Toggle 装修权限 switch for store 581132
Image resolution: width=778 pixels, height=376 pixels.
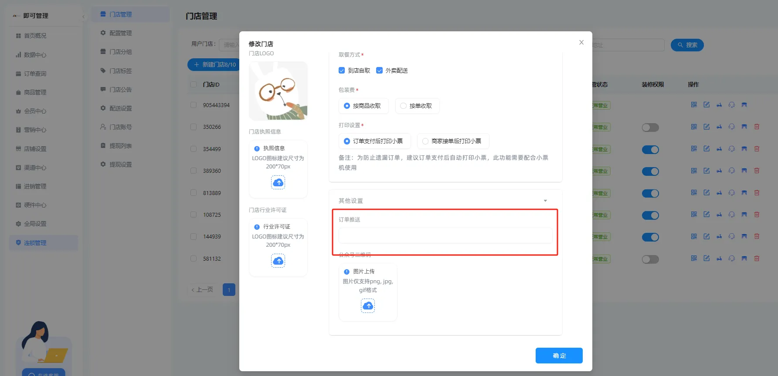(650, 259)
